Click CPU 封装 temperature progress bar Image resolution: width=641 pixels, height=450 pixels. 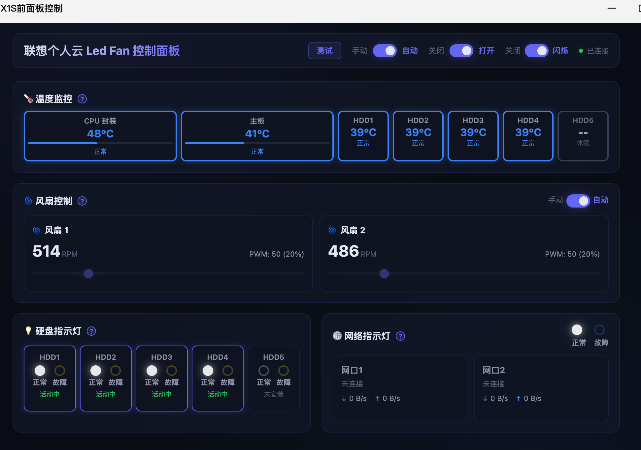[x=100, y=143]
